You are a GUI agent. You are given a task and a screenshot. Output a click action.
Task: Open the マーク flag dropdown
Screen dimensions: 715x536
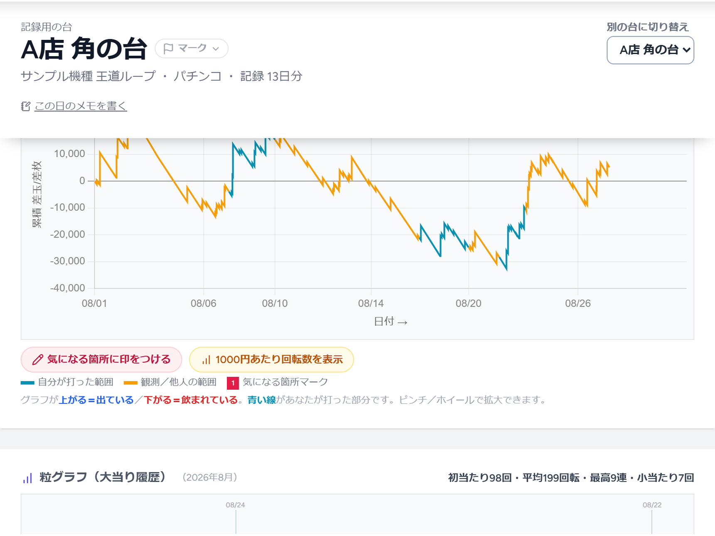(x=191, y=49)
